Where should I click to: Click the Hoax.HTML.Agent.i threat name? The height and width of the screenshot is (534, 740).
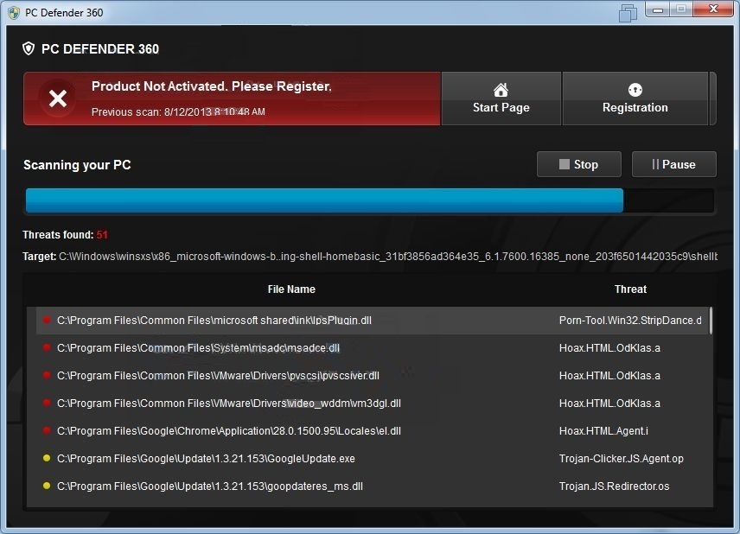(603, 430)
